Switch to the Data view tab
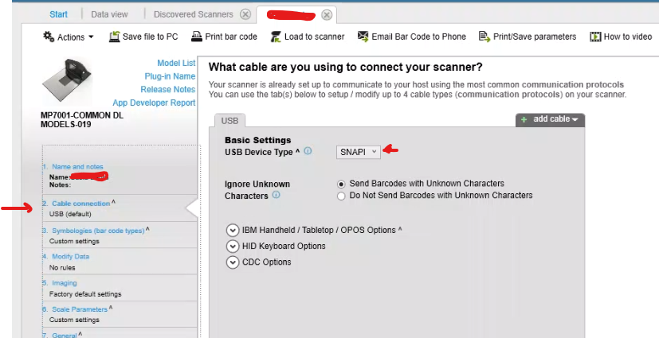Viewport: 659px width, 338px height. point(111,14)
